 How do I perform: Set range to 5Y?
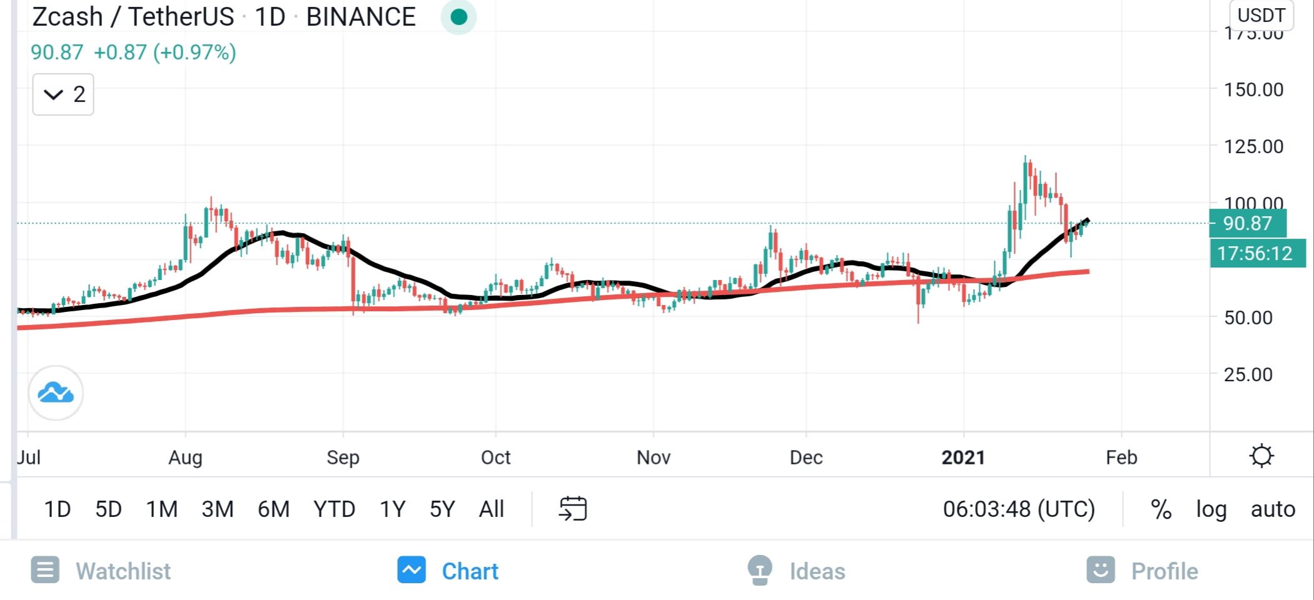click(442, 509)
